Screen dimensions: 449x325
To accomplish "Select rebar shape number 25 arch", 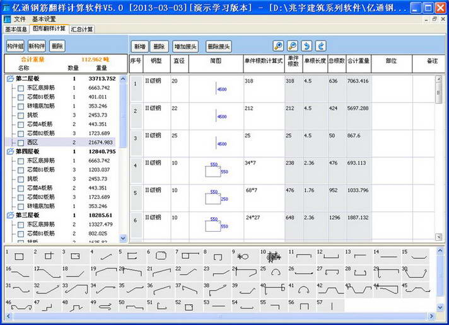I will 274,273.
